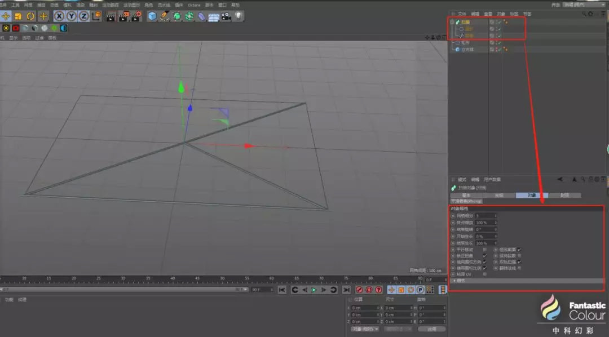
Task: Toggle the 翻转法线 checkbox
Action: 519,268
